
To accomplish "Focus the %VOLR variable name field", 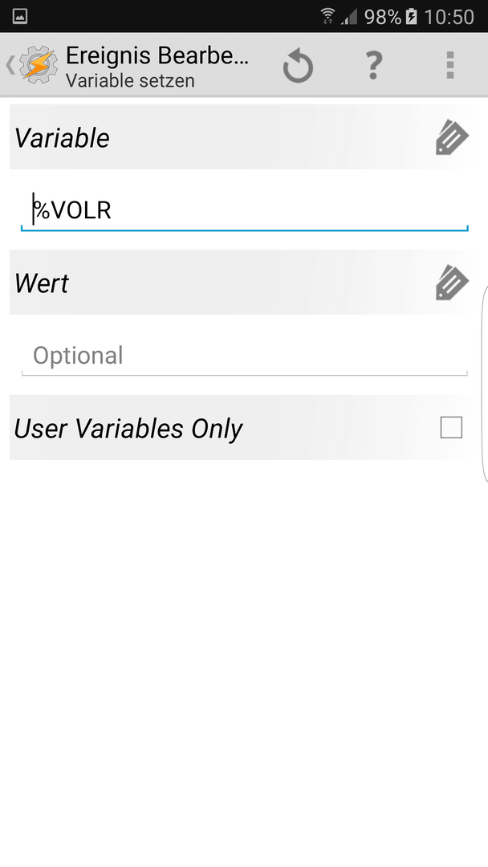I will click(x=244, y=210).
